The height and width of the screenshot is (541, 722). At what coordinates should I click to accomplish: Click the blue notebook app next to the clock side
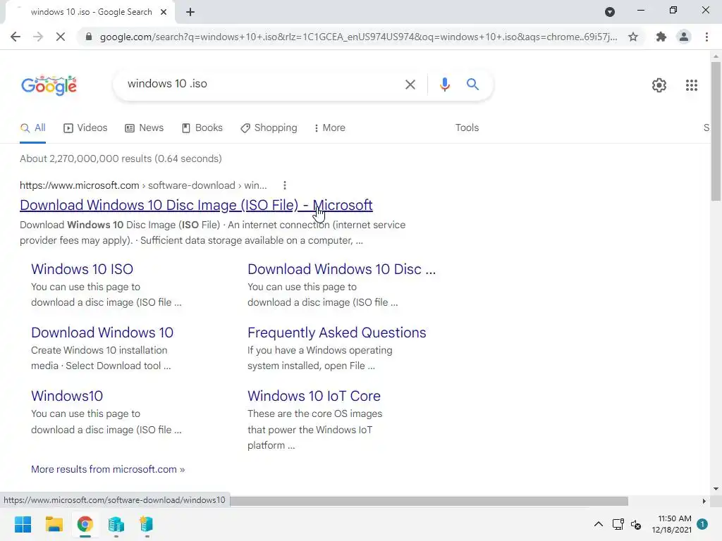[x=147, y=524]
